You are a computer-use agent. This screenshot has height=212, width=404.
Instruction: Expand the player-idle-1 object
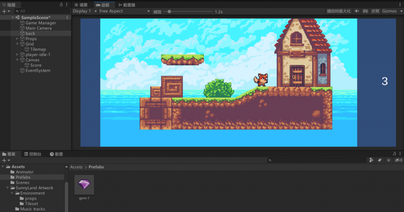pyautogui.click(x=17, y=54)
